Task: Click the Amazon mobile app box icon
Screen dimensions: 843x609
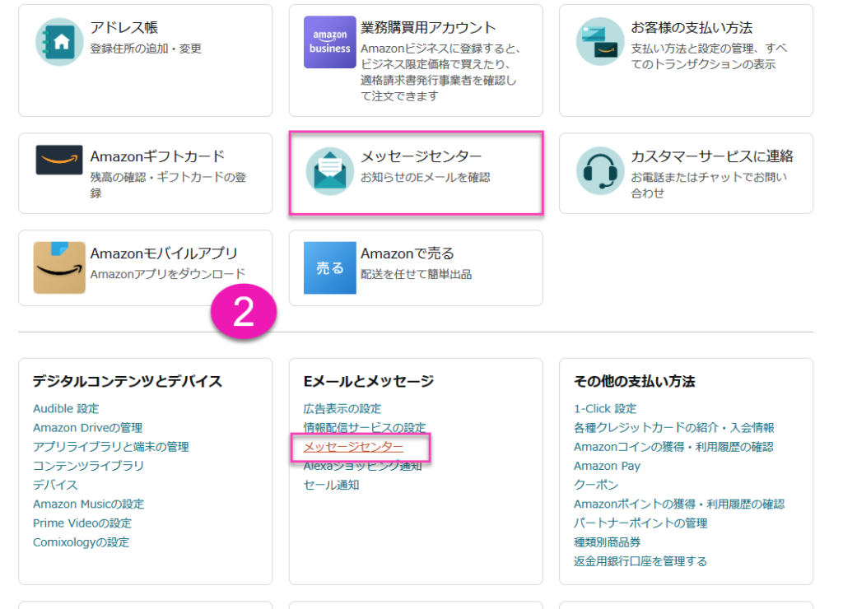Action: pyautogui.click(x=59, y=267)
